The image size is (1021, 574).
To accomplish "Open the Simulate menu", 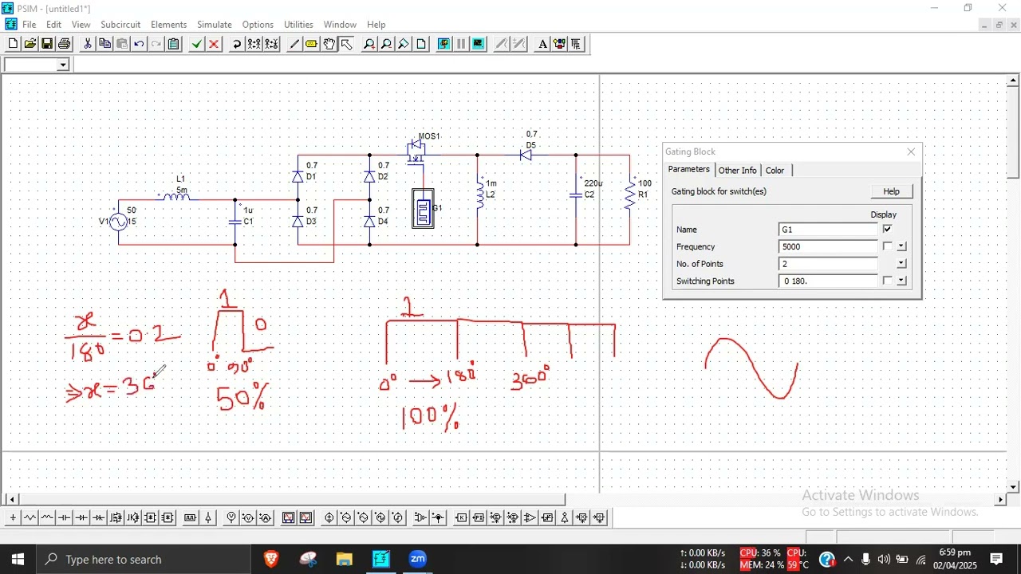I will pyautogui.click(x=215, y=25).
